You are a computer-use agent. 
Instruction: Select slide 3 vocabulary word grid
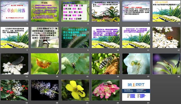point(75,11)
